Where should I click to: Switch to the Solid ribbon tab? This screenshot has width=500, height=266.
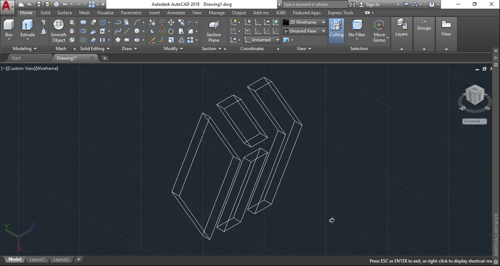pyautogui.click(x=46, y=13)
